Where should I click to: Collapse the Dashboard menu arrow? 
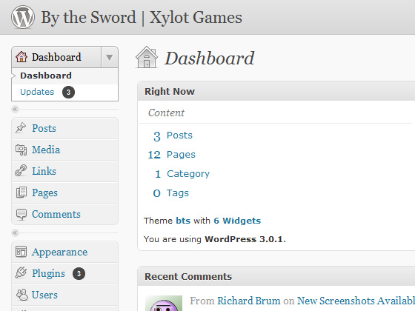coord(110,57)
